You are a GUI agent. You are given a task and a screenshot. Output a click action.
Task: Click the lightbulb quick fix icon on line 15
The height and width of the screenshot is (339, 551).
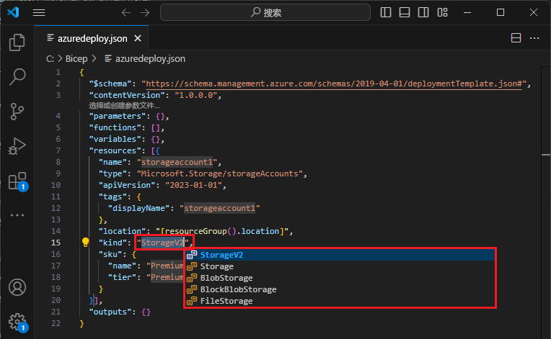coord(85,242)
